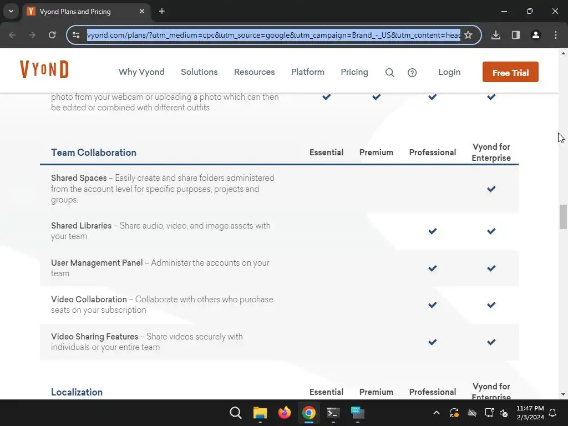
Task: Click Vyond for Enterprise header in Team Collaboration
Action: point(491,153)
